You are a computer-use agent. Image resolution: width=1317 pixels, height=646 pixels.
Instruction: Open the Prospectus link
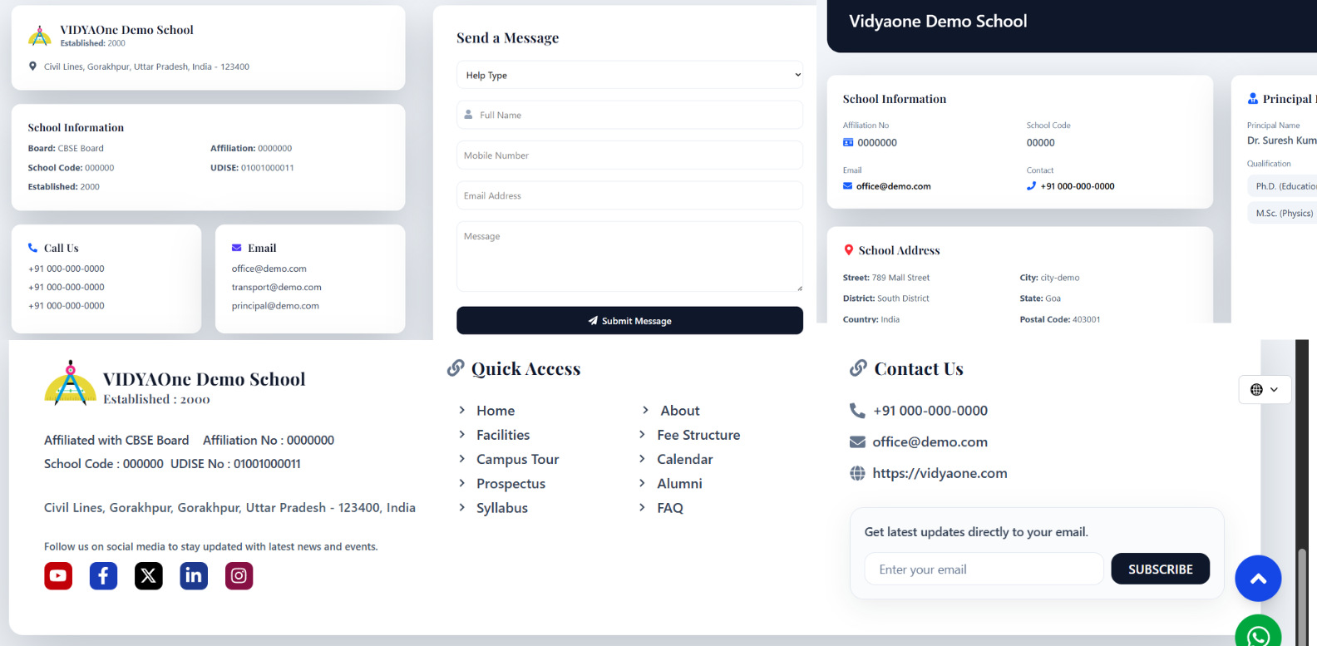point(511,484)
